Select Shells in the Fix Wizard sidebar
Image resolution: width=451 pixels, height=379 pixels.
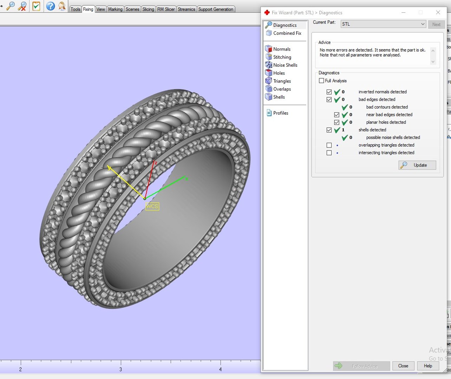[x=279, y=97]
